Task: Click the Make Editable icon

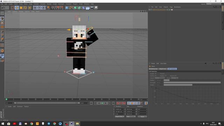Action: (x=2, y=13)
